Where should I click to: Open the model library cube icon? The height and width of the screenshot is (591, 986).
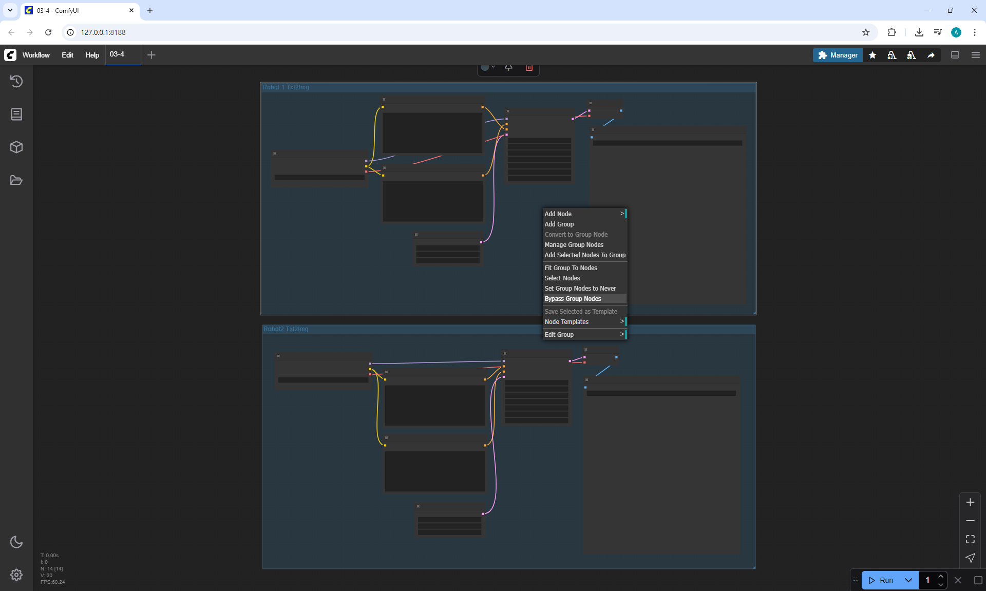16,147
